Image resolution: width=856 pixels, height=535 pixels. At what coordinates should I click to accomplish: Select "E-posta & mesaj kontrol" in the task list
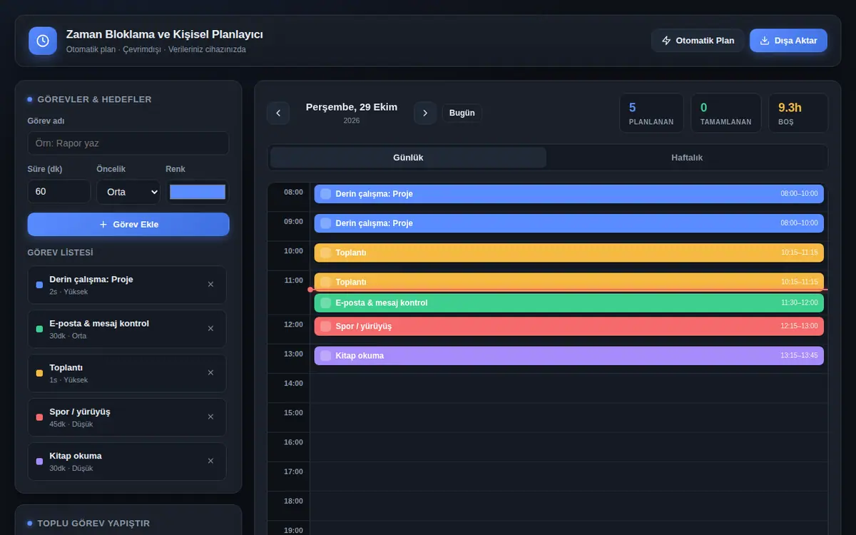coord(127,329)
